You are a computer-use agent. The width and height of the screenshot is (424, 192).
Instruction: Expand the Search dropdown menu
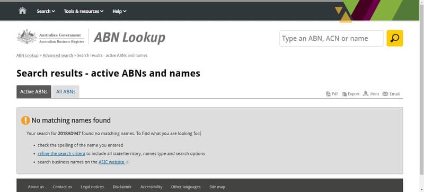[46, 11]
